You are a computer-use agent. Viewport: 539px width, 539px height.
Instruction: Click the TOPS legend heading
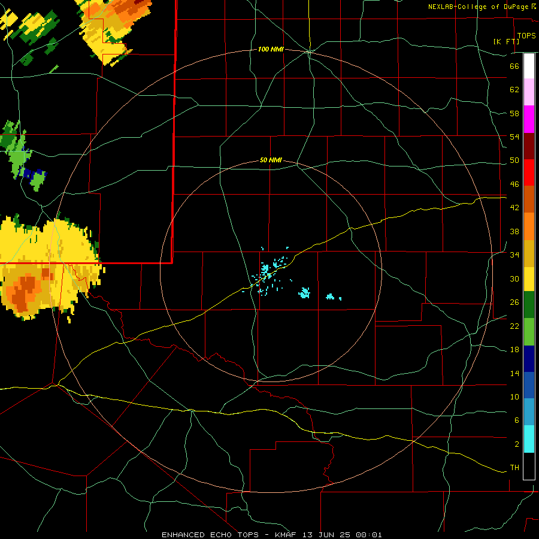(x=526, y=35)
